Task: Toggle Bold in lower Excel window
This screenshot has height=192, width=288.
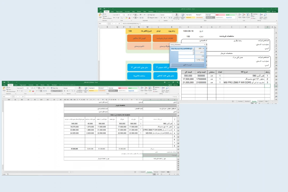Action: click(18, 91)
